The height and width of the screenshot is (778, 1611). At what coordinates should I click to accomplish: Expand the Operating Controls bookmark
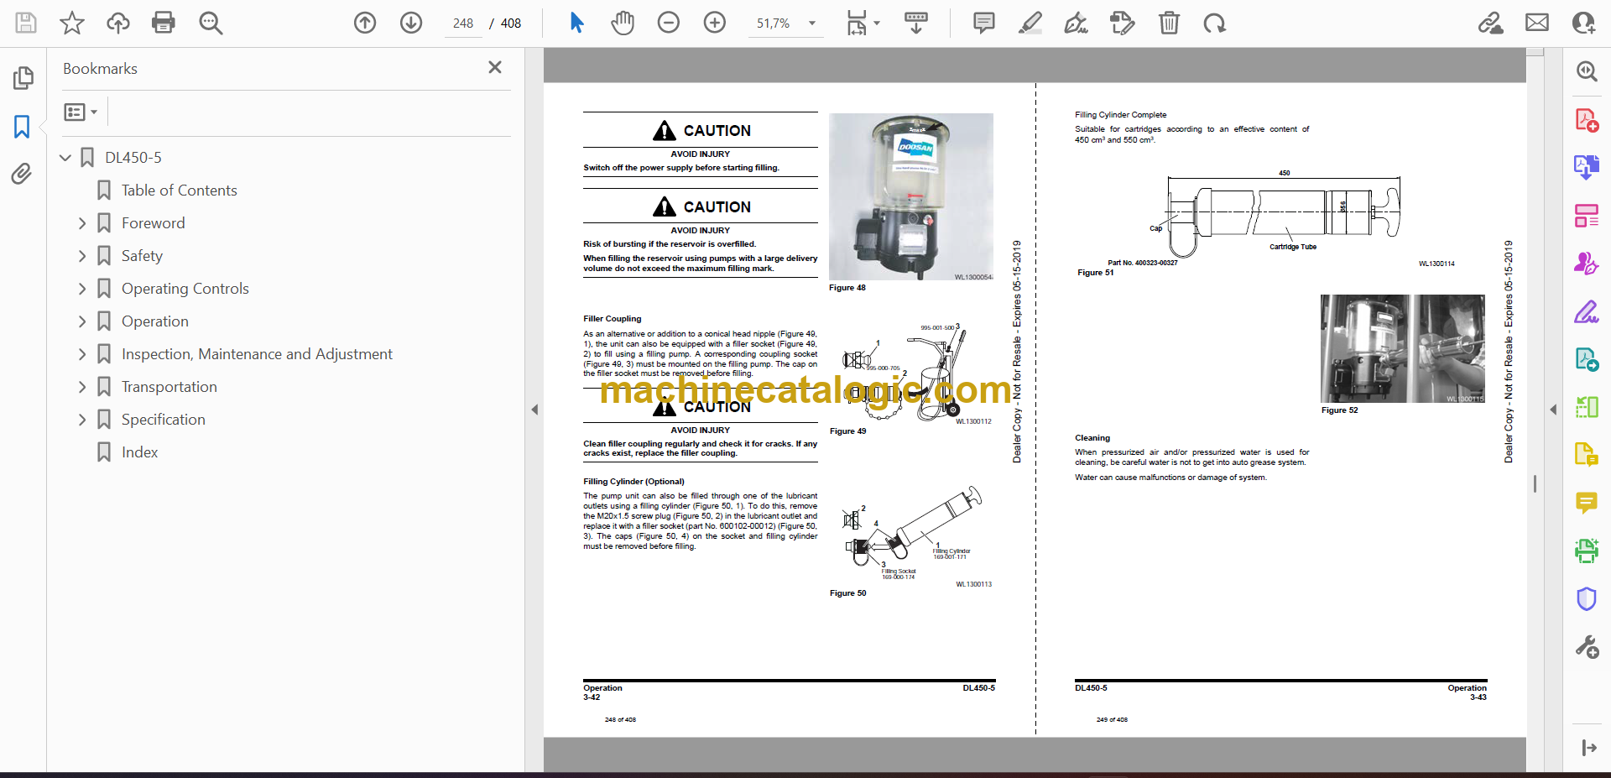click(x=82, y=289)
